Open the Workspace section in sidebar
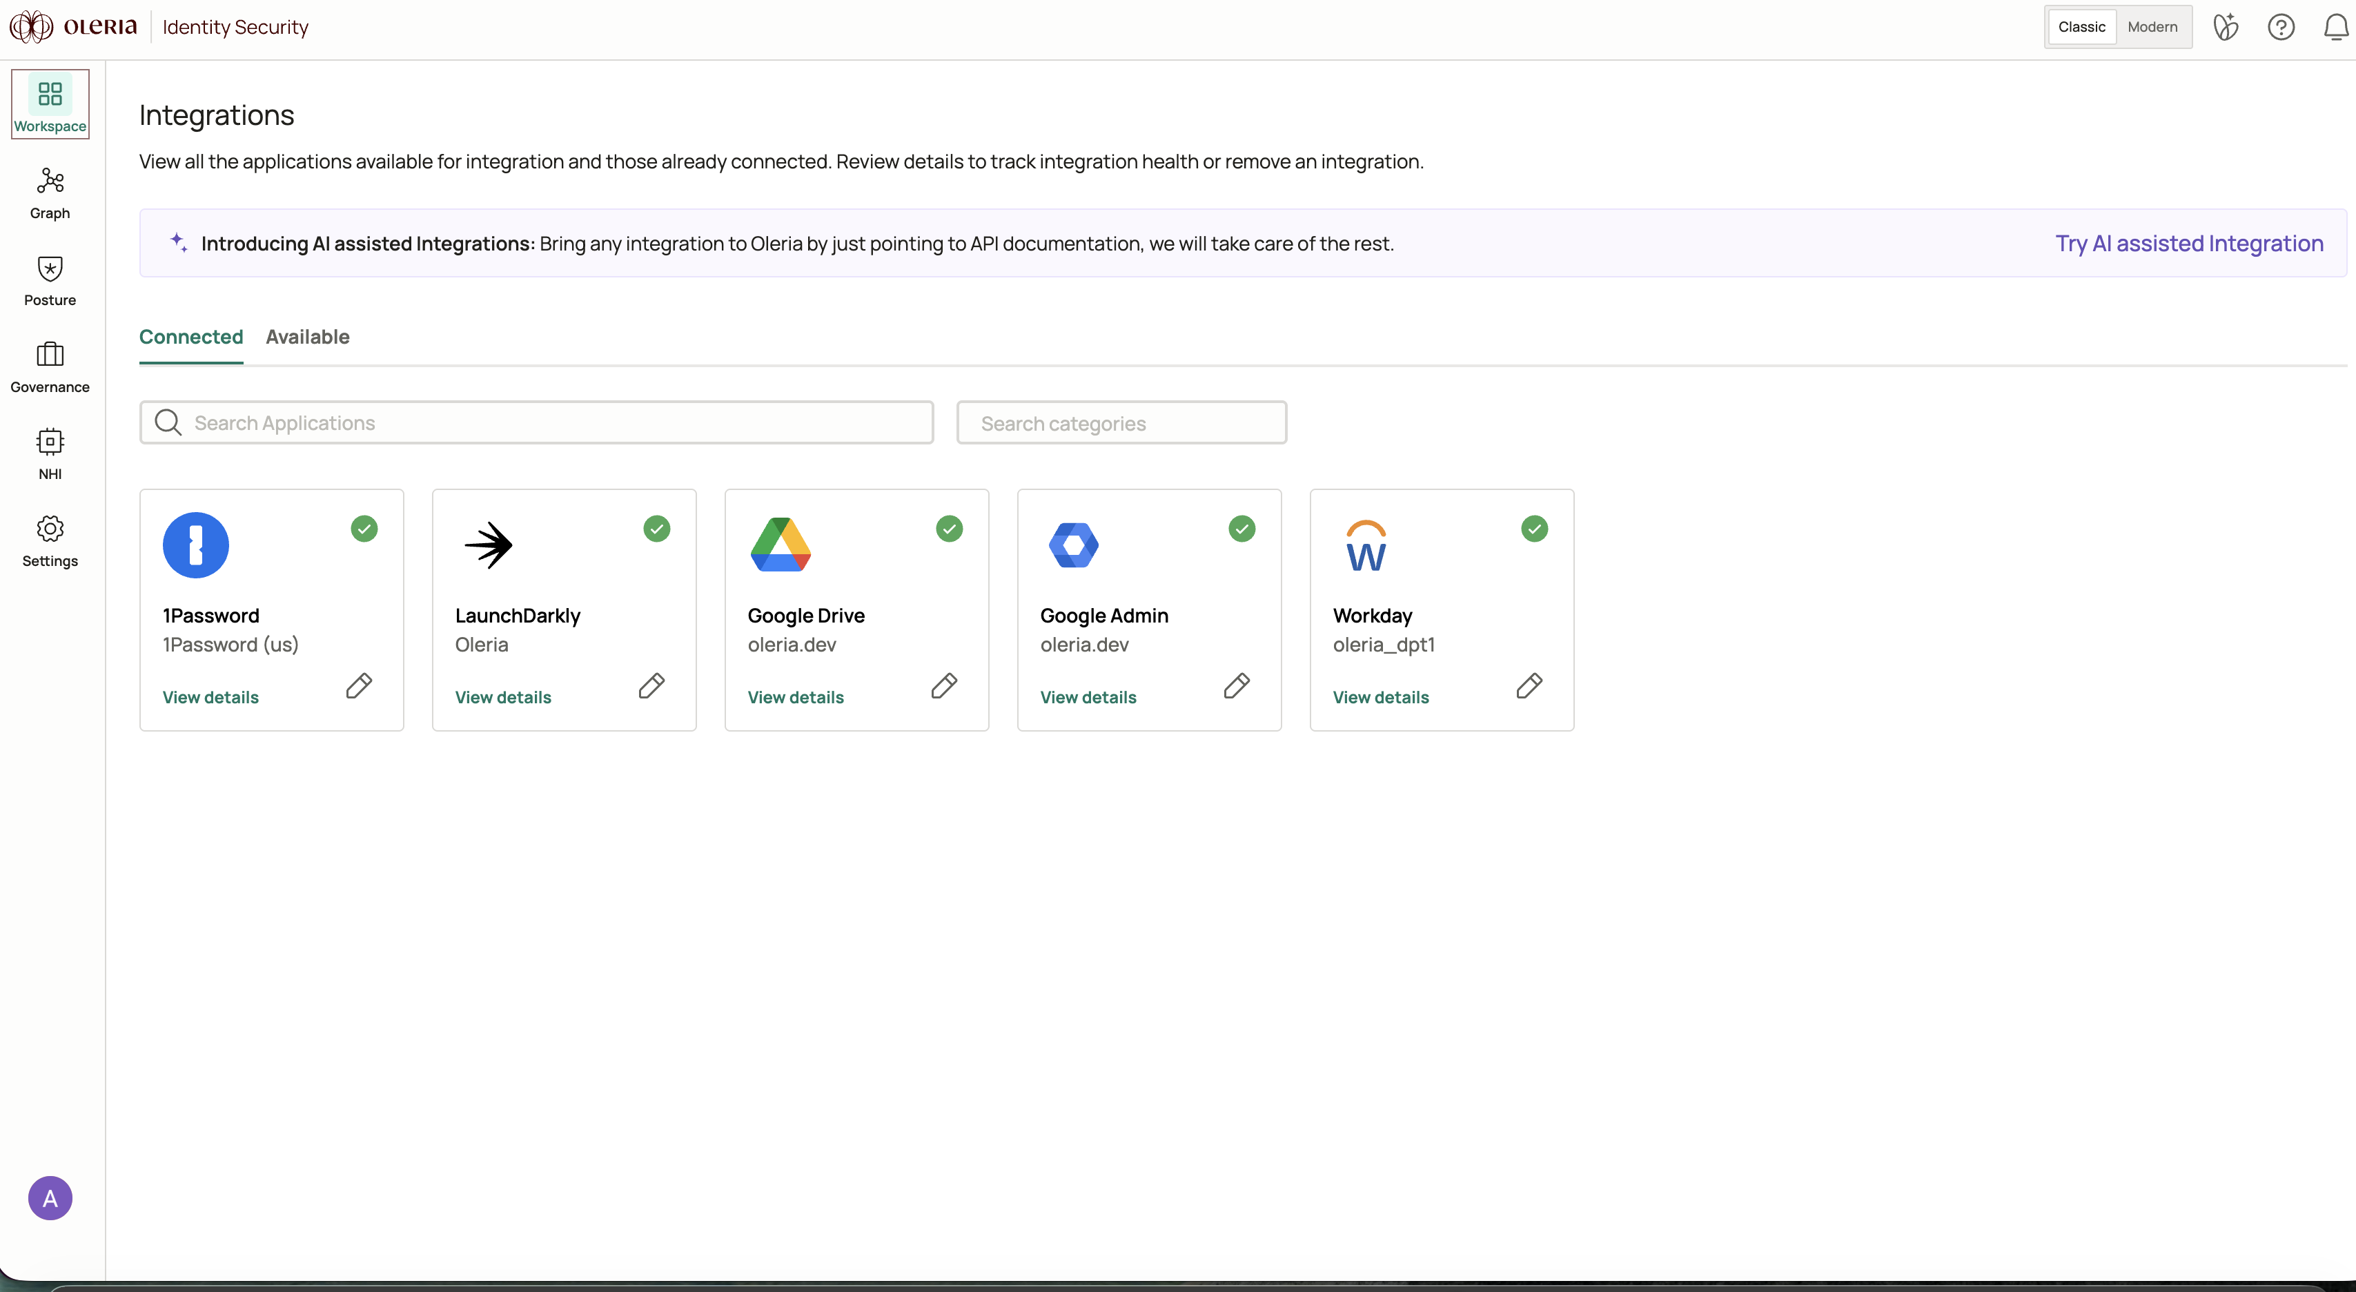The width and height of the screenshot is (2356, 1292). tap(50, 104)
